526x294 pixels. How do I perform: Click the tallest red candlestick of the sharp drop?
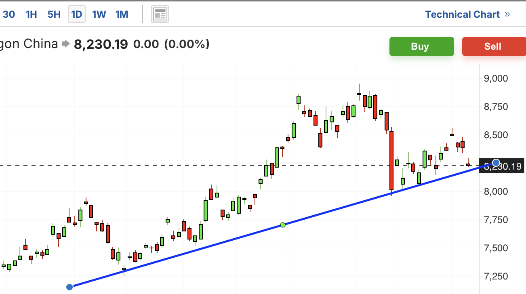pyautogui.click(x=391, y=161)
